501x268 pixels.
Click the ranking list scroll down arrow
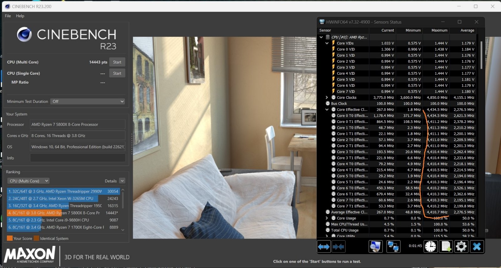123,230
